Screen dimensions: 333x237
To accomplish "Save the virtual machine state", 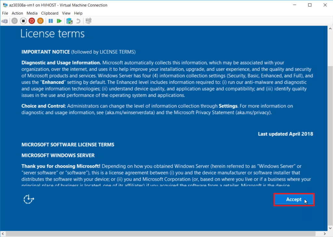I will click(x=40, y=21).
